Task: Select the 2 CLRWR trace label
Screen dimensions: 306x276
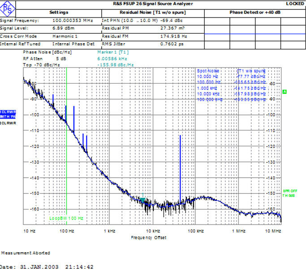Action: (8, 123)
